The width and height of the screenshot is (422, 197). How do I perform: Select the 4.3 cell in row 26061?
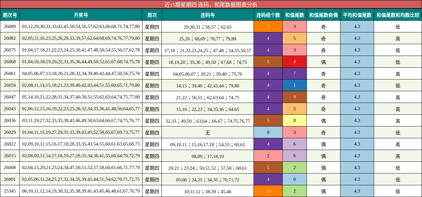(x=357, y=74)
